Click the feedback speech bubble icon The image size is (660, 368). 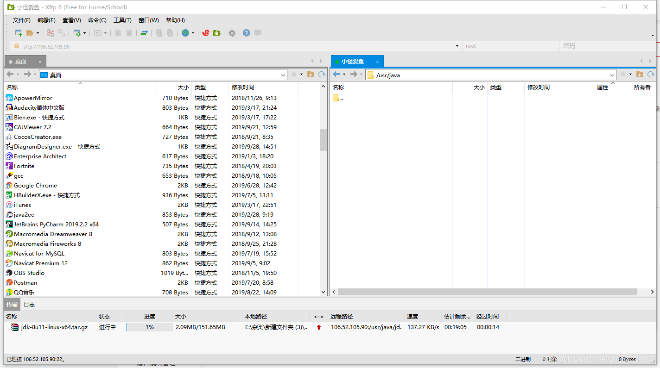[x=258, y=33]
